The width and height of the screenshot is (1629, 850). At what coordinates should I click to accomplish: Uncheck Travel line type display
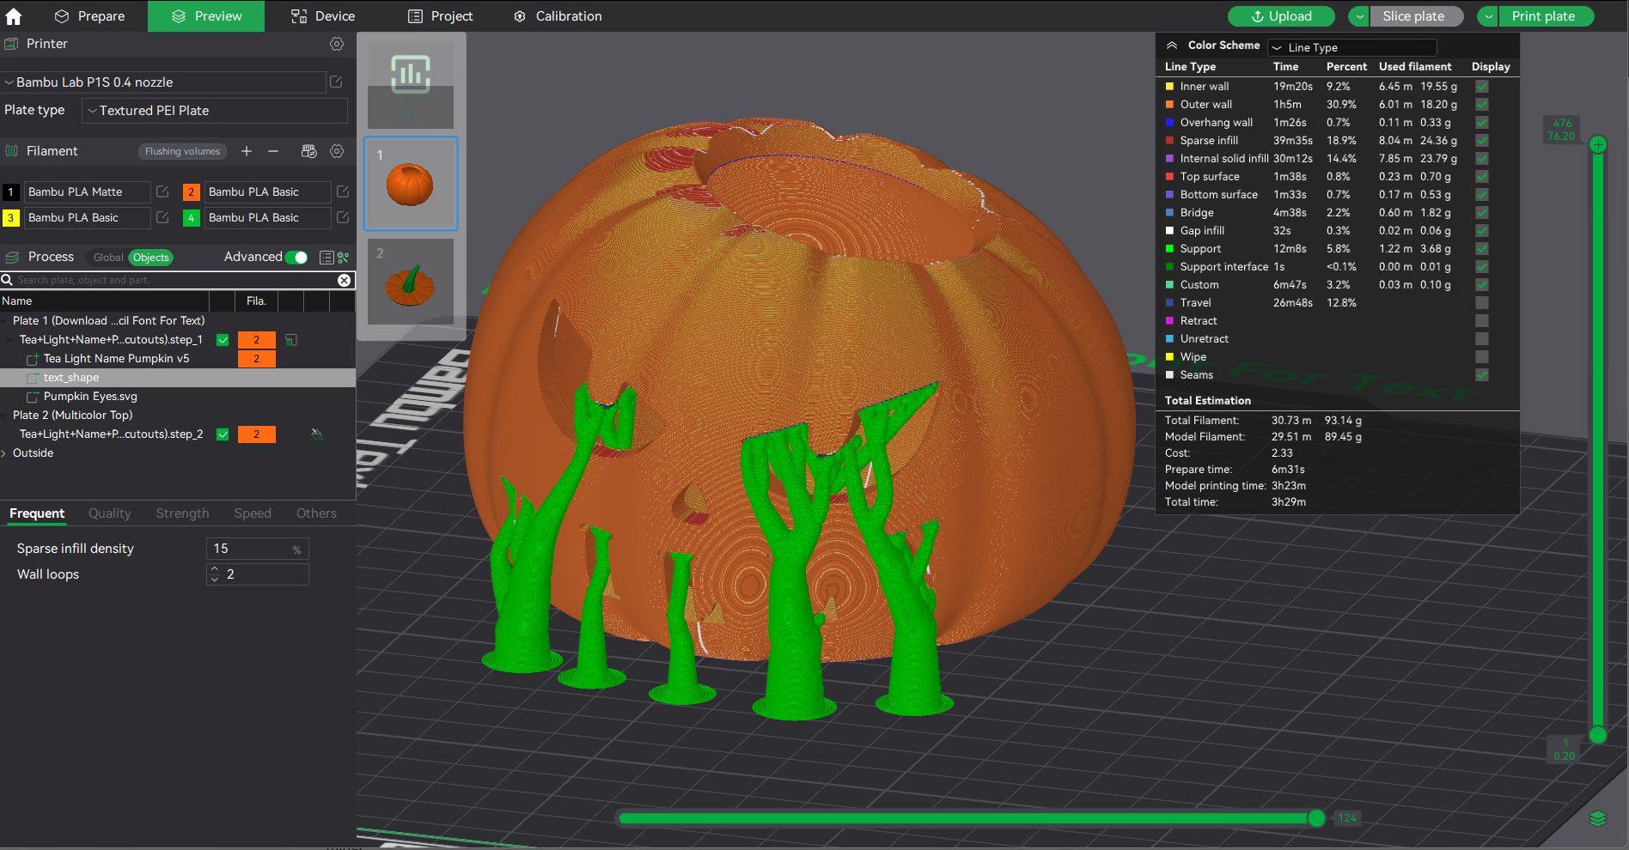(1481, 302)
